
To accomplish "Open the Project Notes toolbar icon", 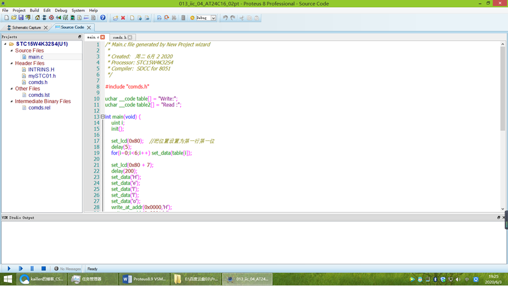I will pyautogui.click(x=93, y=18).
